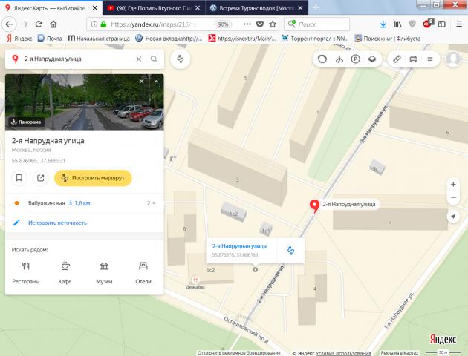Toggle parking layer on the map
The height and width of the screenshot is (356, 468).
356,59
